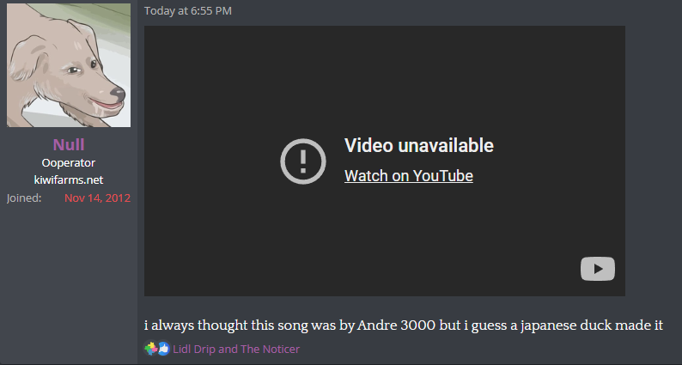Click the Nov 14, 2012 join date
Screen dimensions: 682x365
[x=97, y=198]
